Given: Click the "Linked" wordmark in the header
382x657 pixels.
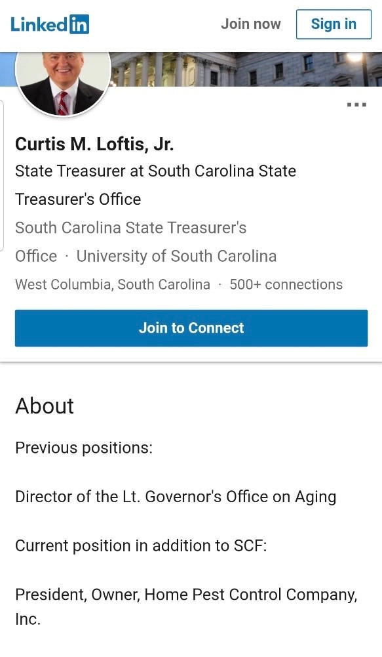Looking at the screenshot, I should [x=39, y=24].
